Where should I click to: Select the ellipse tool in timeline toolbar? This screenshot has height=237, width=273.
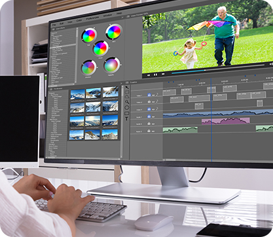click(x=127, y=107)
